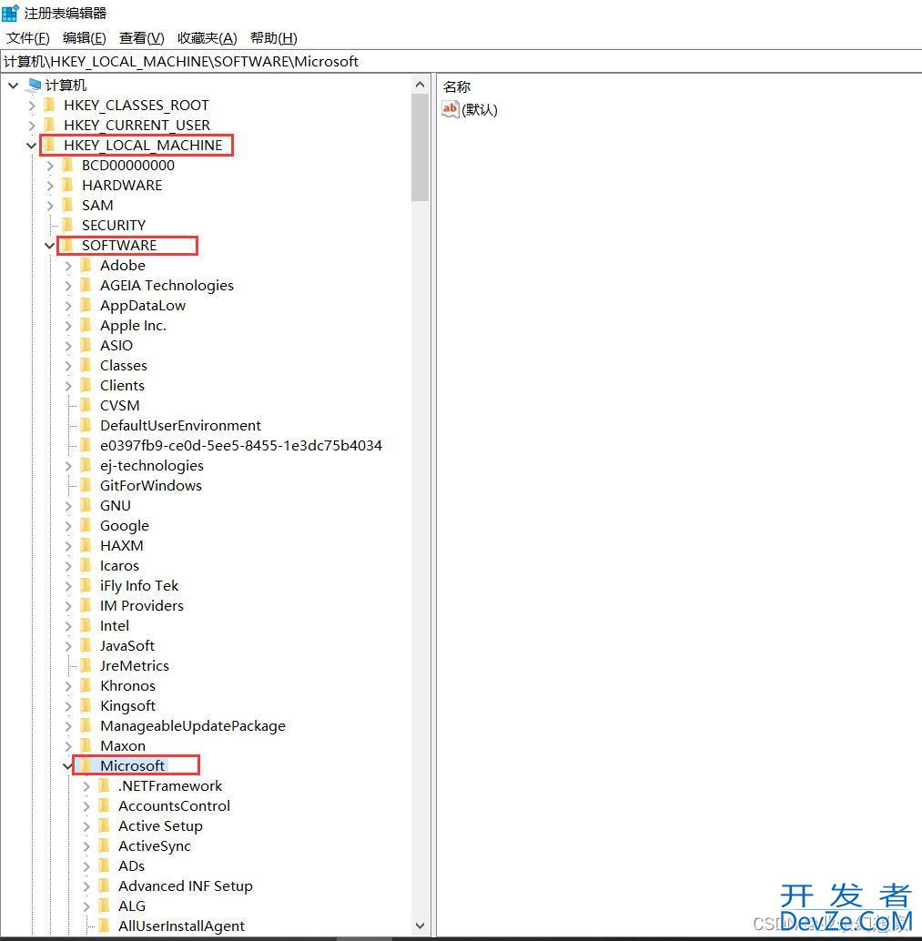The image size is (922, 941).
Task: Click the AGEIA Technologies folder icon
Action: [x=86, y=285]
